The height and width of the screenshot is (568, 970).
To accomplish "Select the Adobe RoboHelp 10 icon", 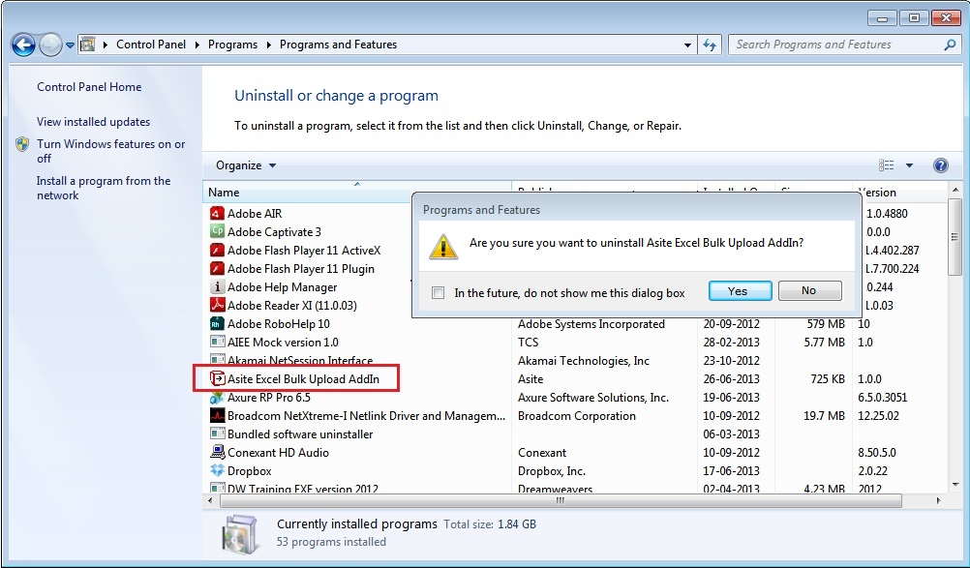I will pos(217,324).
